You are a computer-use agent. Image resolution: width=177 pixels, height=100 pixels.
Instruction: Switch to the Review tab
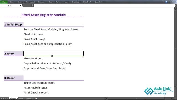pos(58,2)
